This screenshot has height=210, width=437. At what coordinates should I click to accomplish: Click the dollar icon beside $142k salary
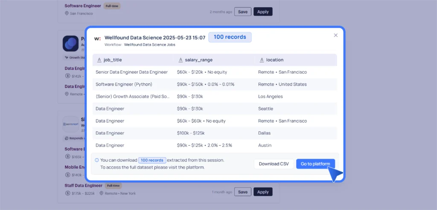(x=67, y=76)
